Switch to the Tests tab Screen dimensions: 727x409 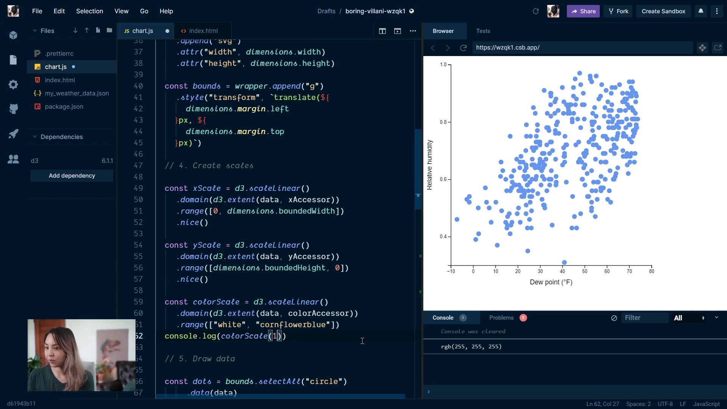(x=483, y=31)
